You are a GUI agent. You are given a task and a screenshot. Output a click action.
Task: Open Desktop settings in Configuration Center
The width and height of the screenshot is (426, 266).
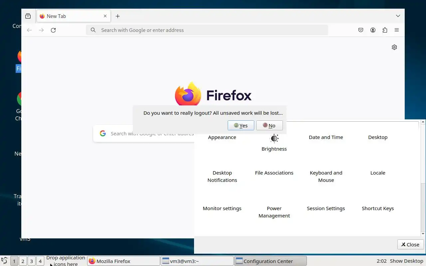[x=378, y=137]
